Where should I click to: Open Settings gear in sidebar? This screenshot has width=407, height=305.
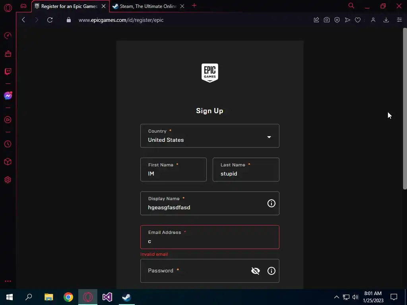(8, 180)
